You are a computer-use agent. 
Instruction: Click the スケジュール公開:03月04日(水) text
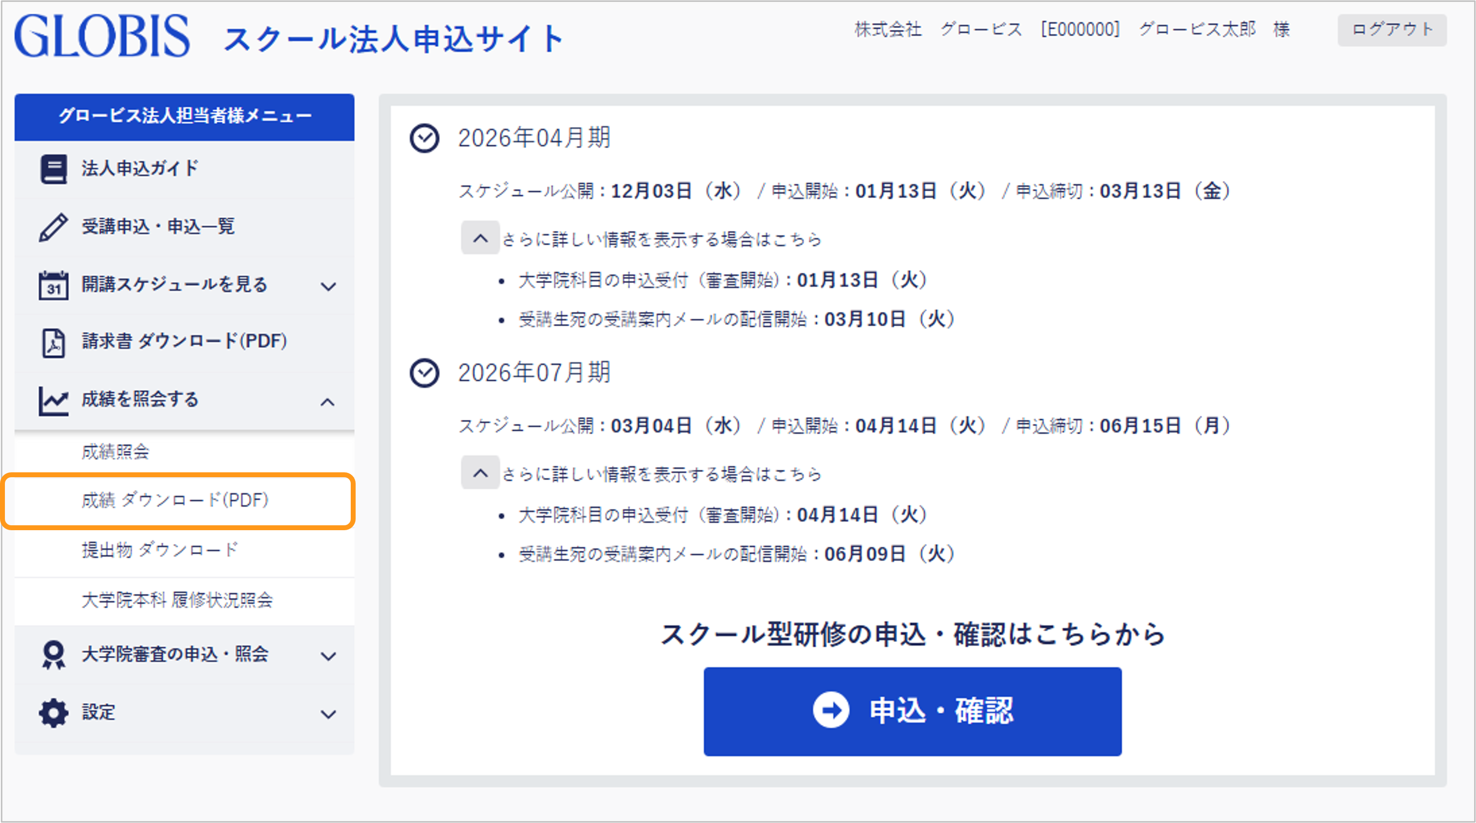click(x=599, y=426)
